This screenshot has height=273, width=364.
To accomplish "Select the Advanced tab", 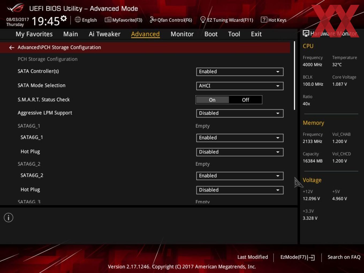I will 145,34.
